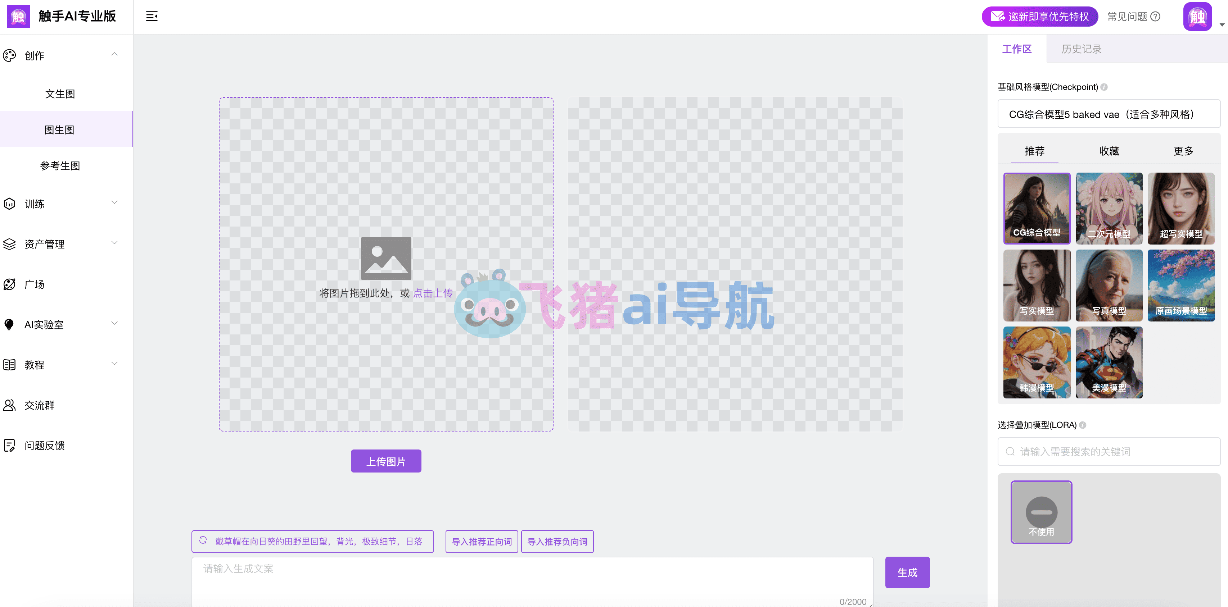Screen dimensions: 1228x607
Task: Switch to the 收藏 model tab
Action: click(x=1109, y=151)
